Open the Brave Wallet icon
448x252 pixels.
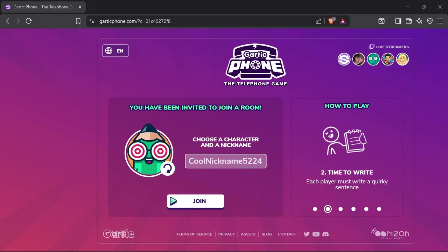[408, 21]
